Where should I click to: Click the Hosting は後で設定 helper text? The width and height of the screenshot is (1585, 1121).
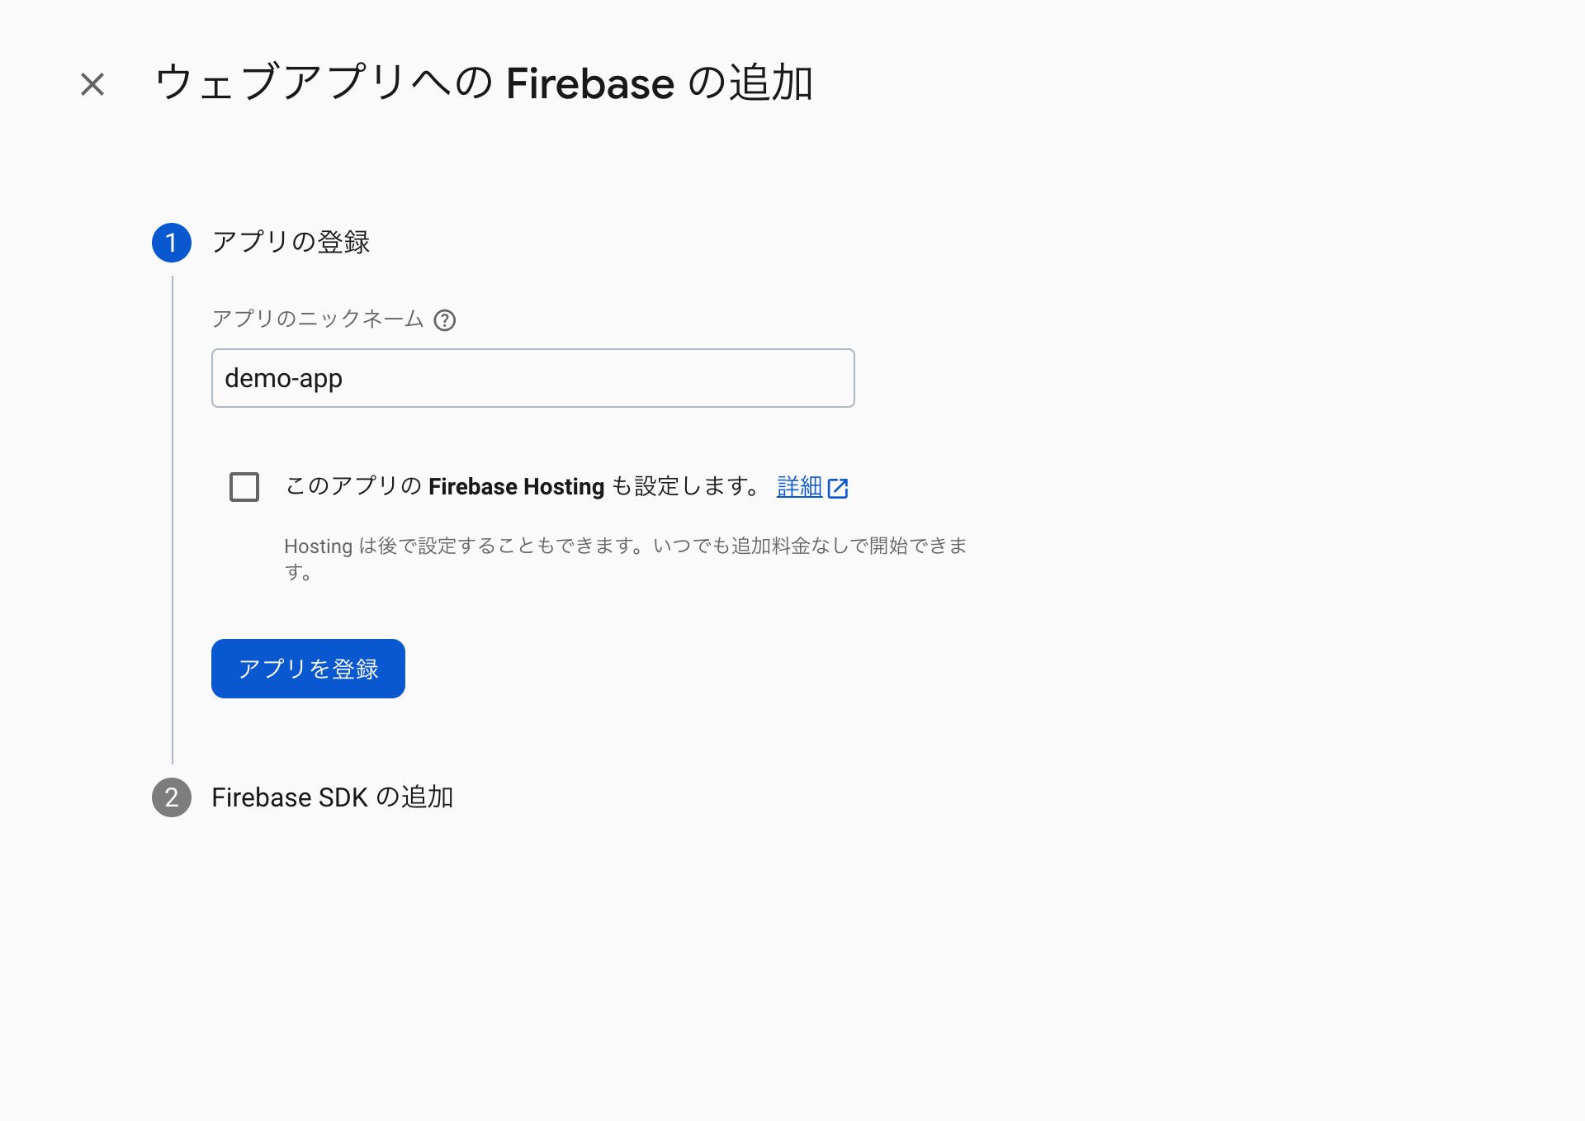pyautogui.click(x=626, y=559)
